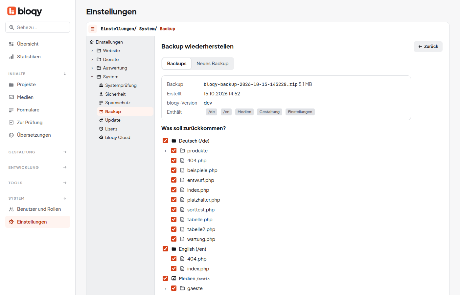Uncheck the beispiele.php checkbox
The height and width of the screenshot is (295, 460).
(174, 170)
